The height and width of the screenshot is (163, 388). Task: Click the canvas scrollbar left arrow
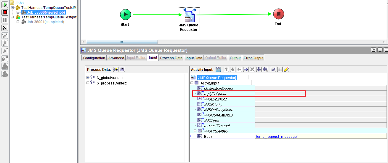click(x=83, y=42)
